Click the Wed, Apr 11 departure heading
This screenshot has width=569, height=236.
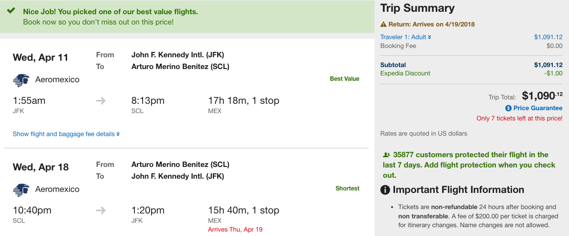pos(40,58)
